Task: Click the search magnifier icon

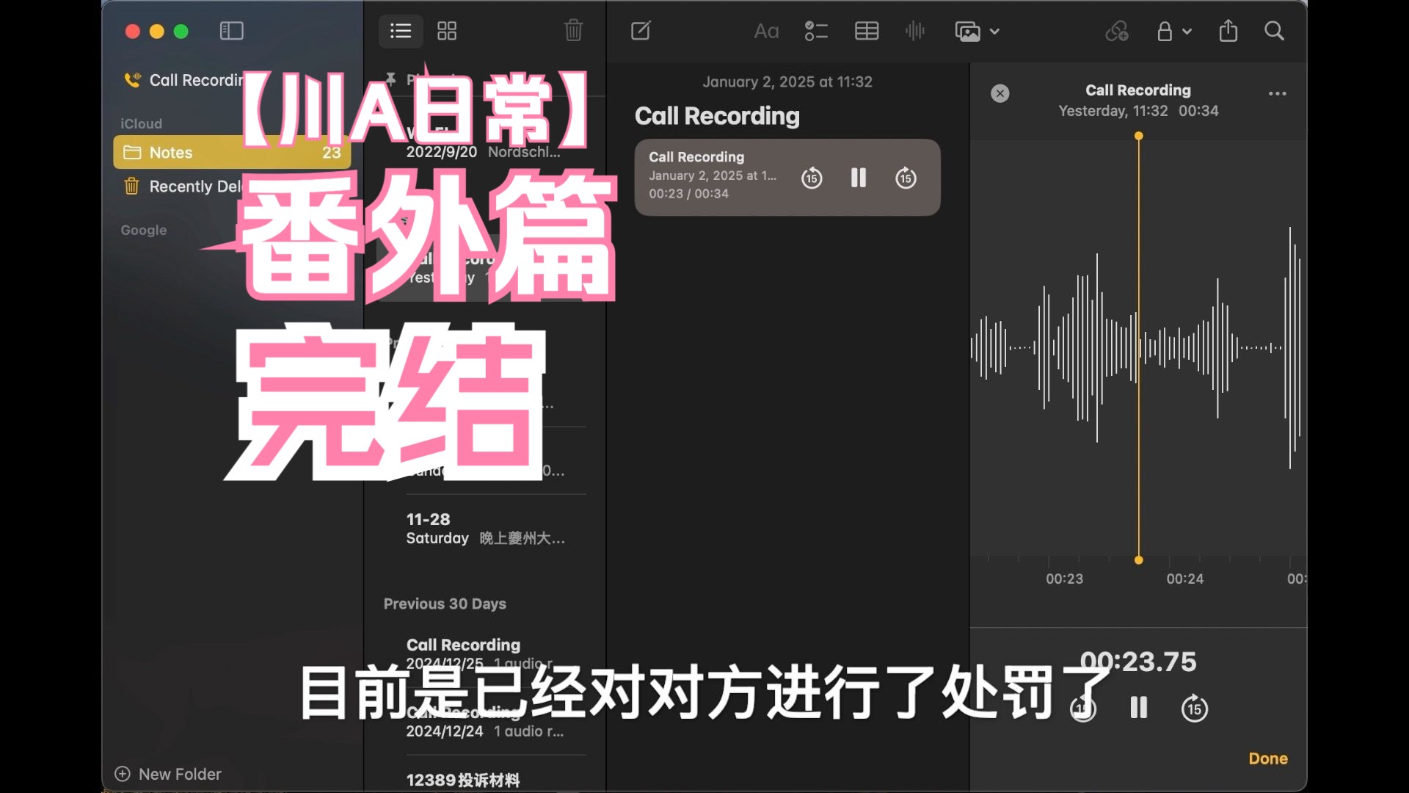Action: 1275,30
